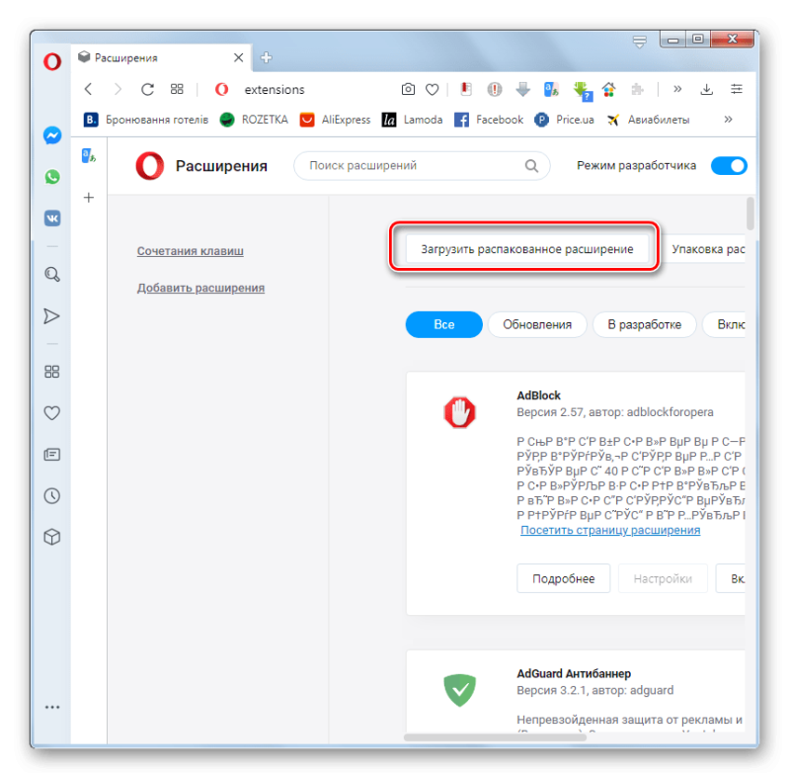Expand the hidden extension icons chevron
Screen dimensions: 790x779
677,89
